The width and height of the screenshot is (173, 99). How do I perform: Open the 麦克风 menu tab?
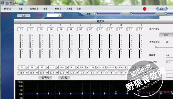point(6,9)
